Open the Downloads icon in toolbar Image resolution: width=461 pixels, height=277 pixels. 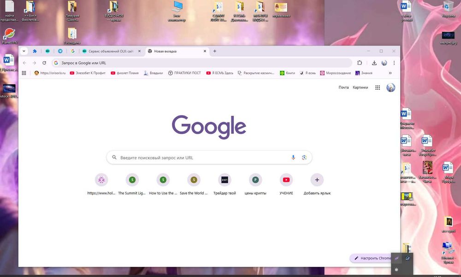click(374, 63)
